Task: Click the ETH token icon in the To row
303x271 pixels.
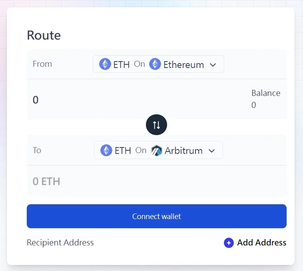Action: (106, 151)
